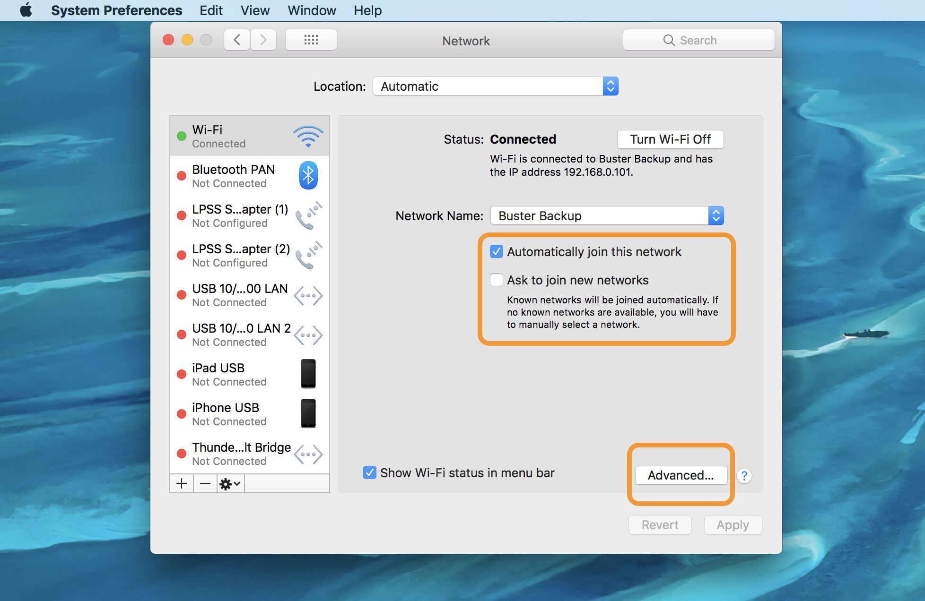Screen dimensions: 925x601
Task: Open the Apple menu logo
Action: 26,10
